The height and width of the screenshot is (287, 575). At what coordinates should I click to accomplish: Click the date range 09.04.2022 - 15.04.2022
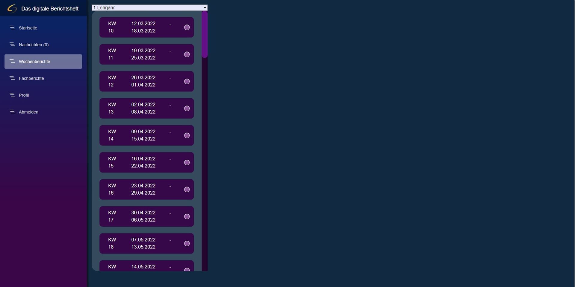(151, 135)
